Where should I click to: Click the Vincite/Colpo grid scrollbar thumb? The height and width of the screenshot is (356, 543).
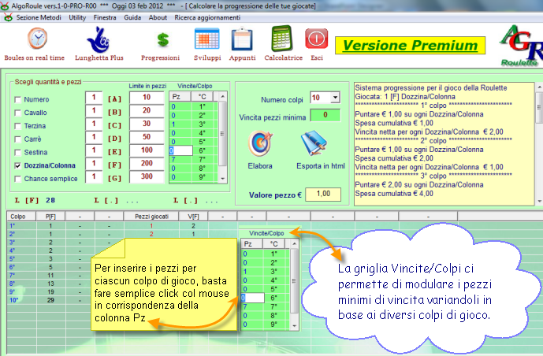tap(223, 134)
